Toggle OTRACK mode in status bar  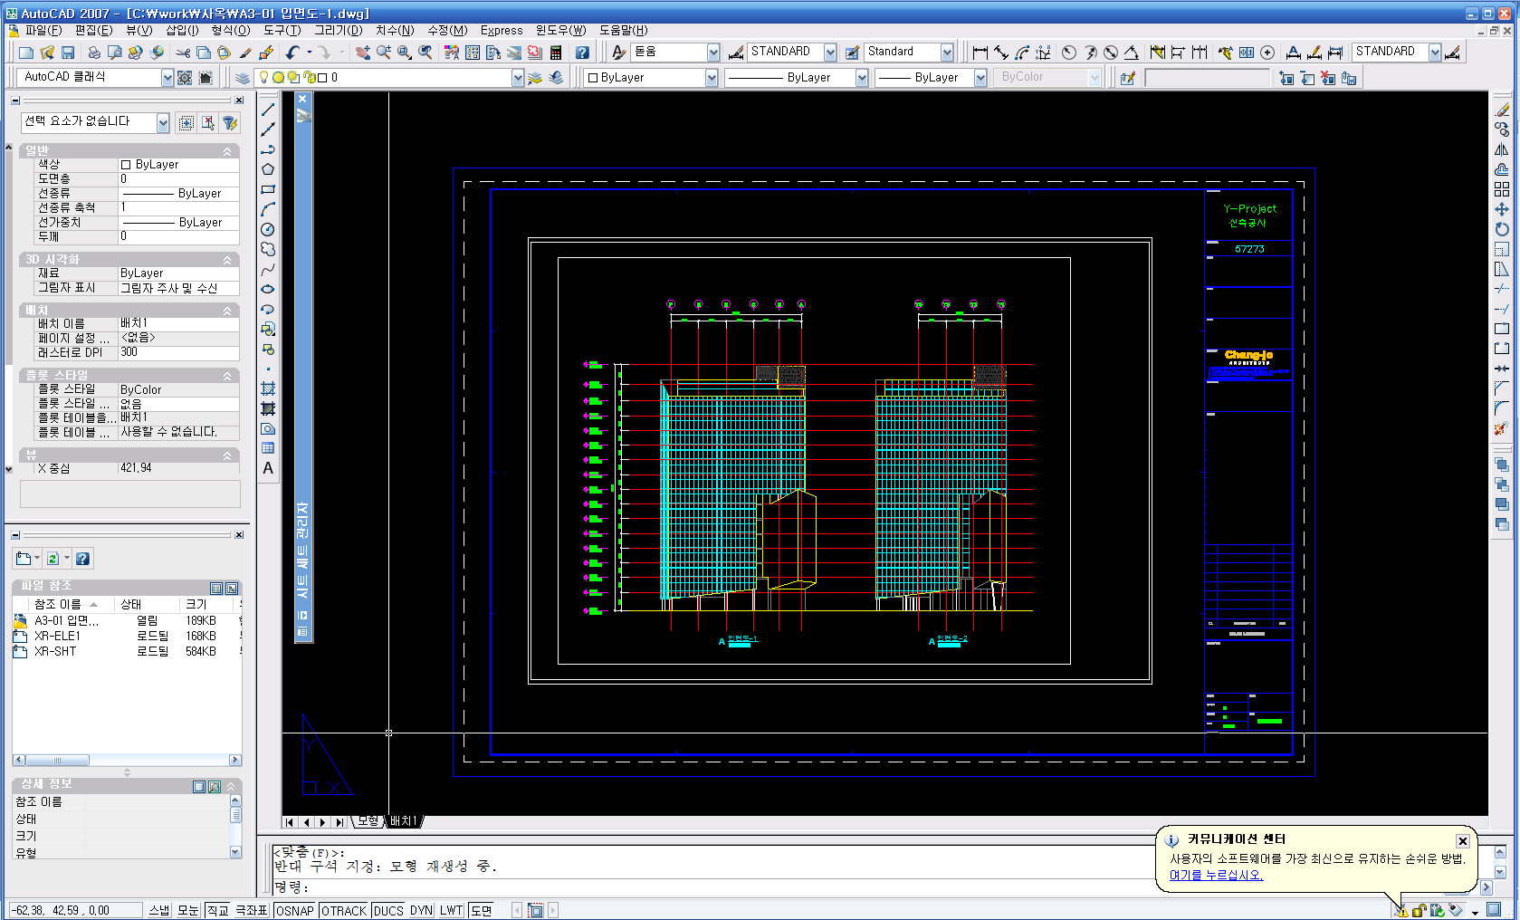point(344,910)
